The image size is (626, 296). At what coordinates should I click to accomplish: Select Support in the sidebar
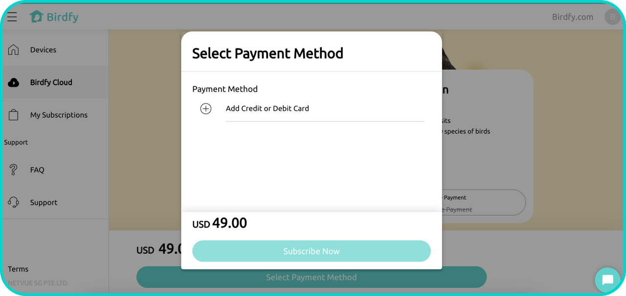(x=44, y=202)
